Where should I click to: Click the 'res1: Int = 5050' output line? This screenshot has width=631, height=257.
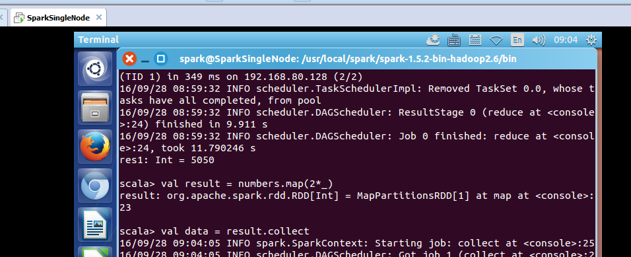(x=166, y=160)
